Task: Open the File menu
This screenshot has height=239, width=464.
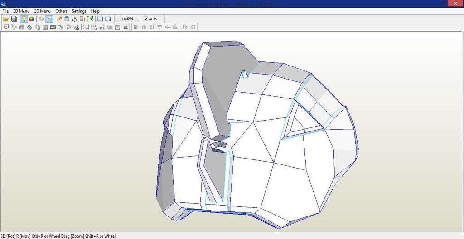Action: (5, 11)
